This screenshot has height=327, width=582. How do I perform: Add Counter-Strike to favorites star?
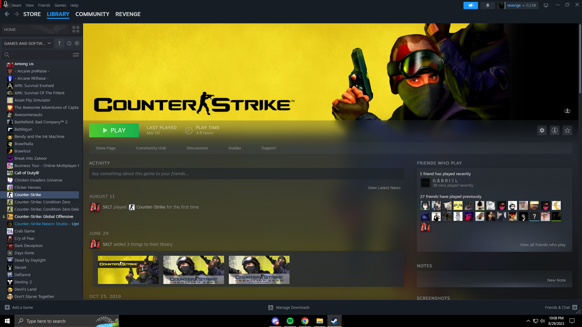(567, 130)
